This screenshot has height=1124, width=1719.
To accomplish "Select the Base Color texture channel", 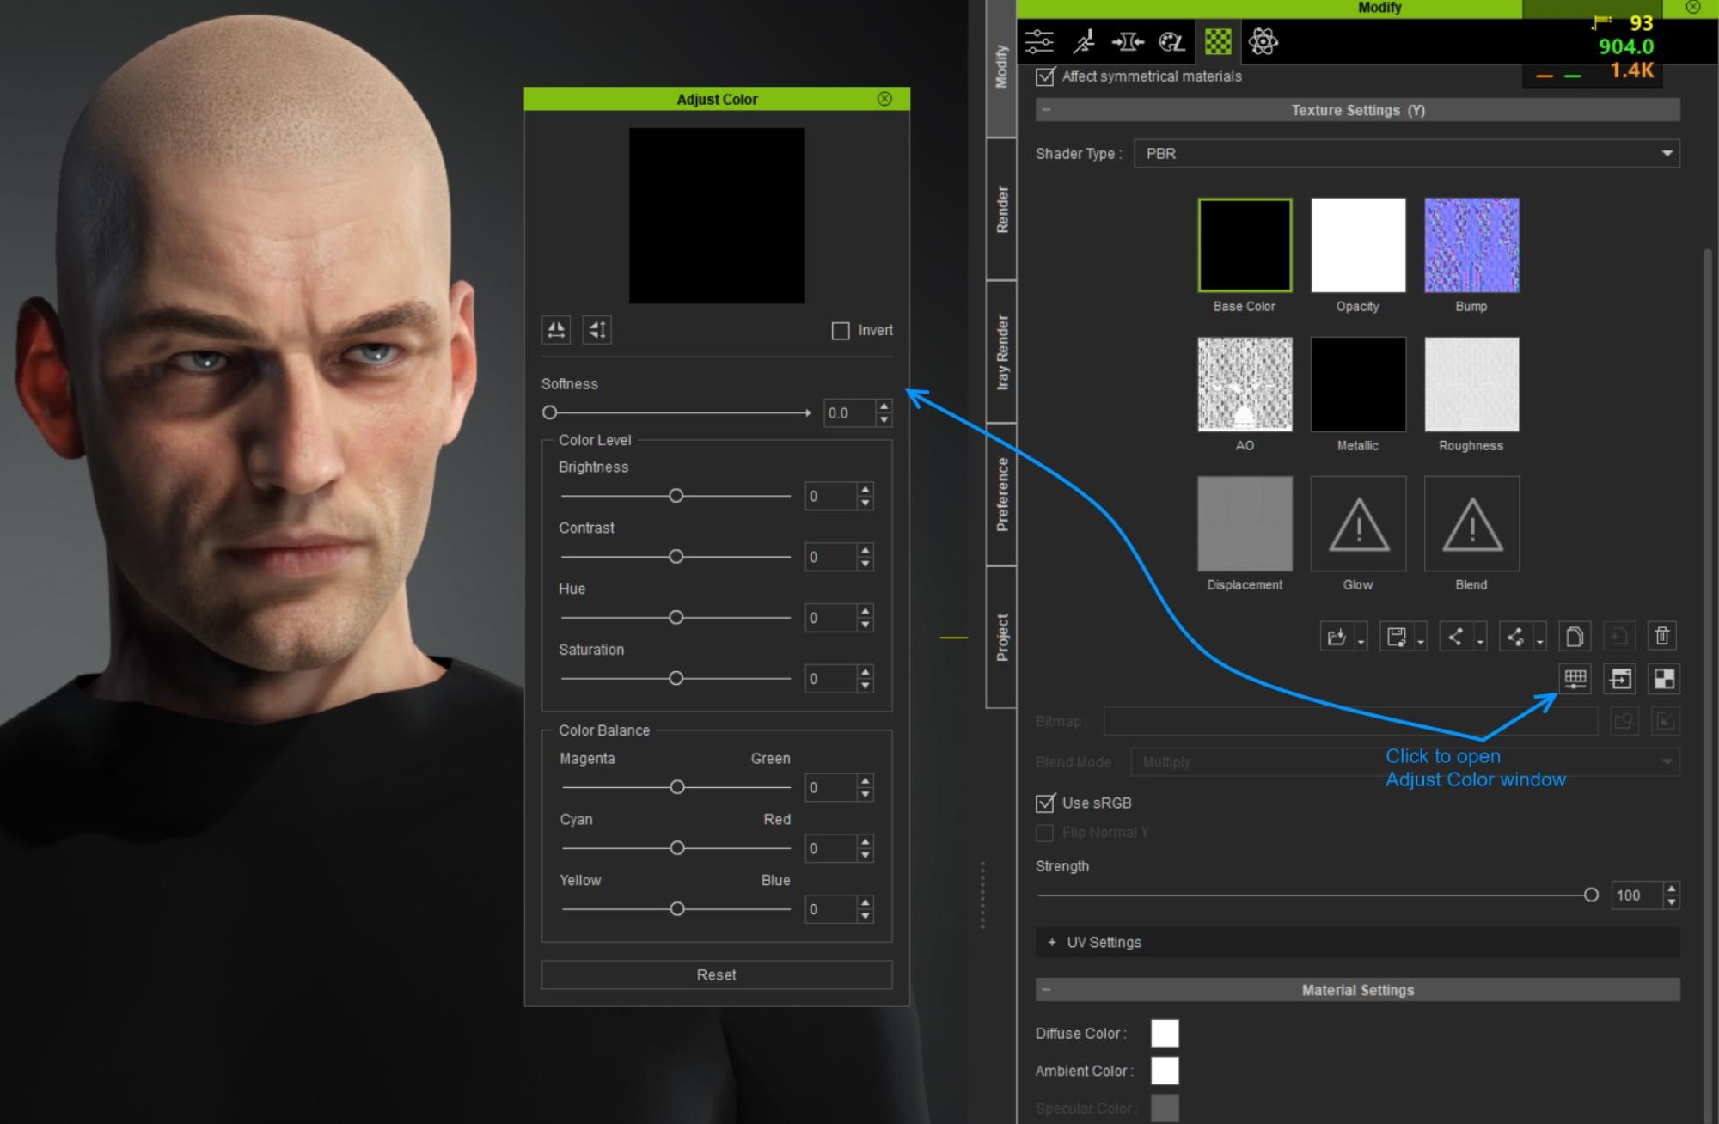I will [x=1245, y=246].
